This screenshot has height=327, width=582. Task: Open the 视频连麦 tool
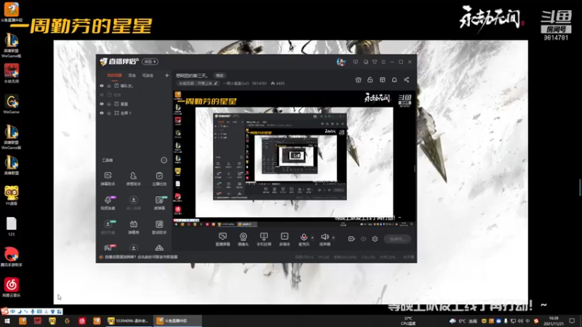point(108,203)
